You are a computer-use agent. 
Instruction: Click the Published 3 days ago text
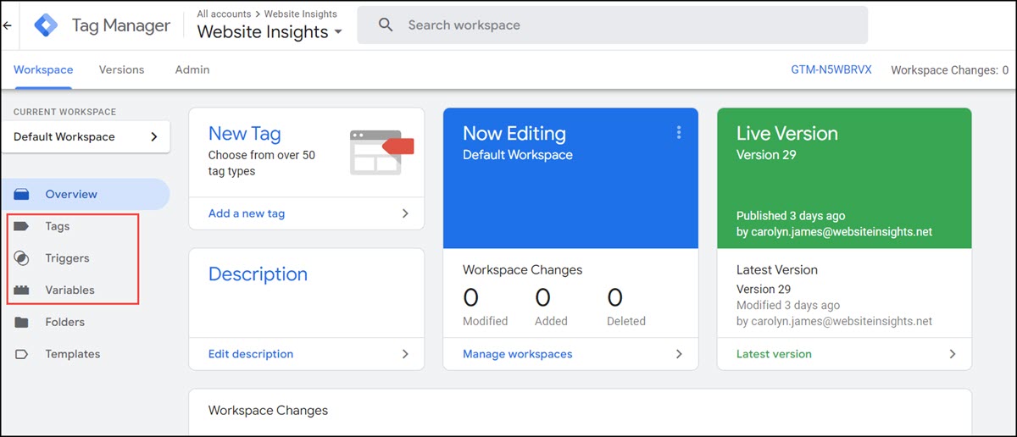(791, 216)
